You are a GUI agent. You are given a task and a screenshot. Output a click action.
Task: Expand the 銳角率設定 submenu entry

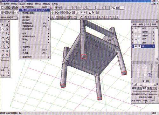coord(34,29)
